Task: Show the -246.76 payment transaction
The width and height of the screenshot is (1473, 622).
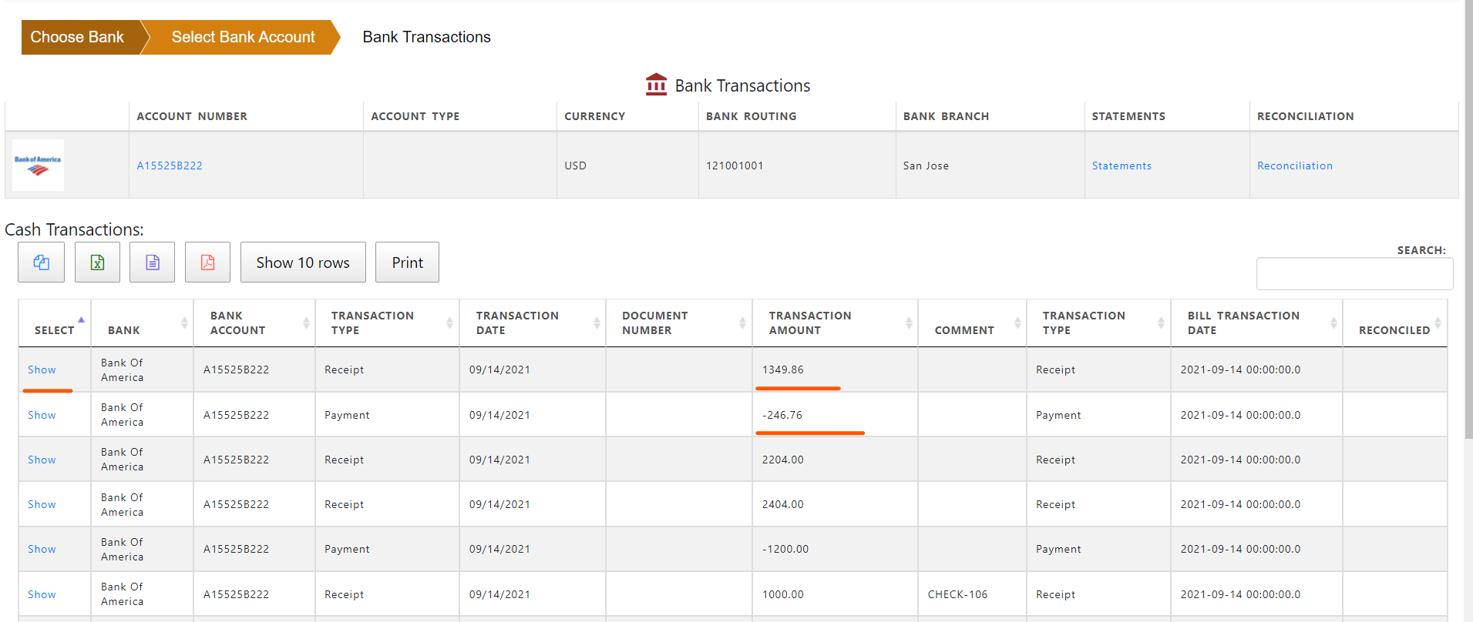Action: click(42, 415)
